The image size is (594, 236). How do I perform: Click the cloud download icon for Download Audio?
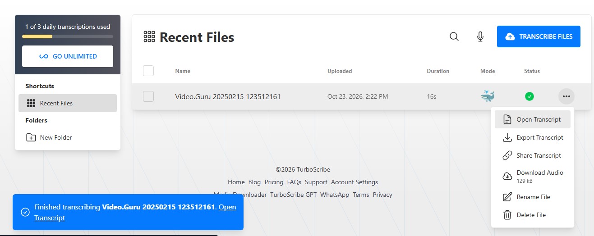[x=507, y=176]
